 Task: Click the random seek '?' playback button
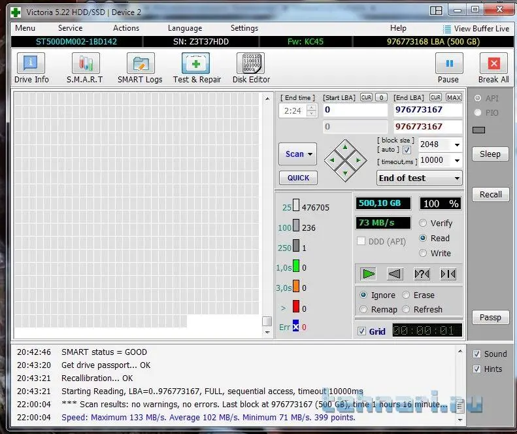coord(422,274)
